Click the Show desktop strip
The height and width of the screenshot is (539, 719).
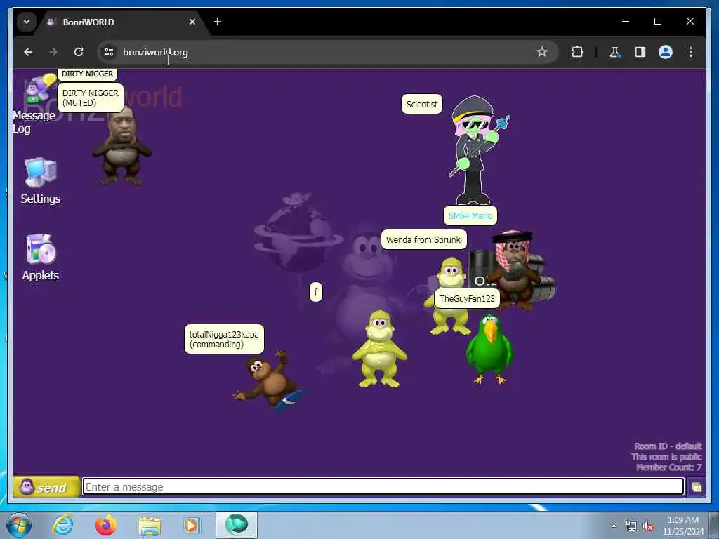[x=714, y=525]
